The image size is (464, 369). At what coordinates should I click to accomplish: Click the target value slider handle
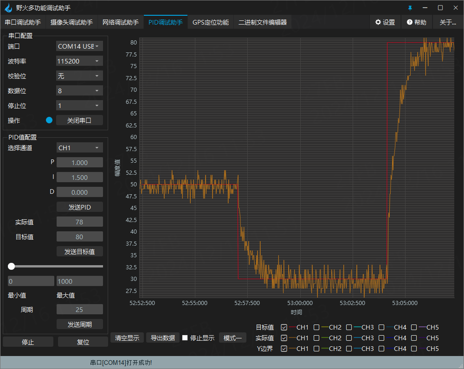pyautogui.click(x=11, y=266)
